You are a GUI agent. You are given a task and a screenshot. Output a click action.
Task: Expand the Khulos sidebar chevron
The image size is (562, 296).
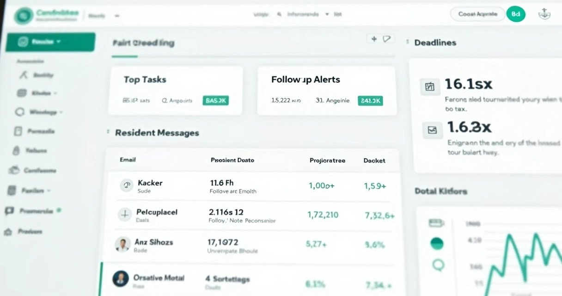click(56, 93)
